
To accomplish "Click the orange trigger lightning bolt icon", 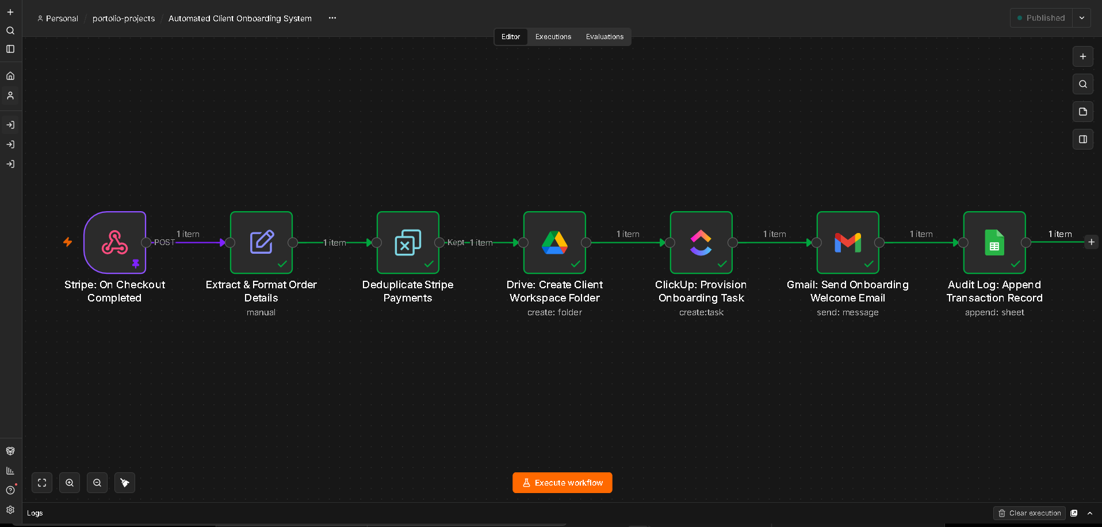I will [x=68, y=242].
